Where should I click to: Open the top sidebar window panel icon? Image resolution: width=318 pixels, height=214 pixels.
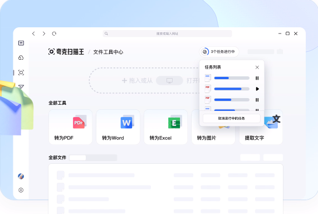[x=21, y=43]
